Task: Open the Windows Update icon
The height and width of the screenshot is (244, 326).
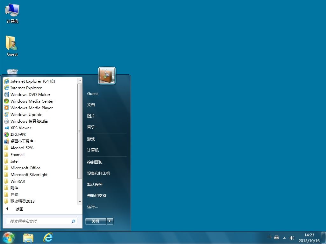Action: pyautogui.click(x=6, y=114)
